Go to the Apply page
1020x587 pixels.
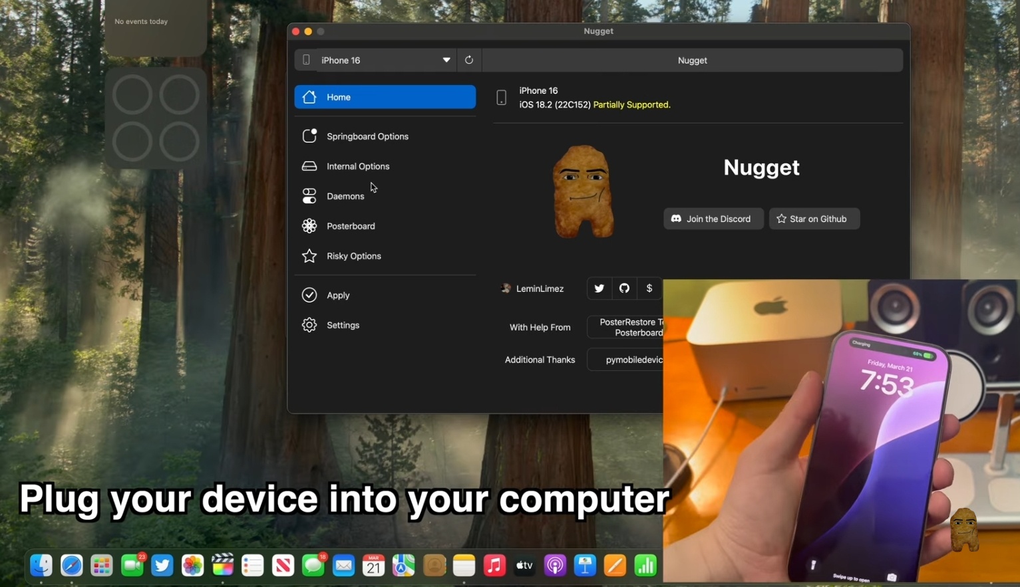[x=385, y=295]
